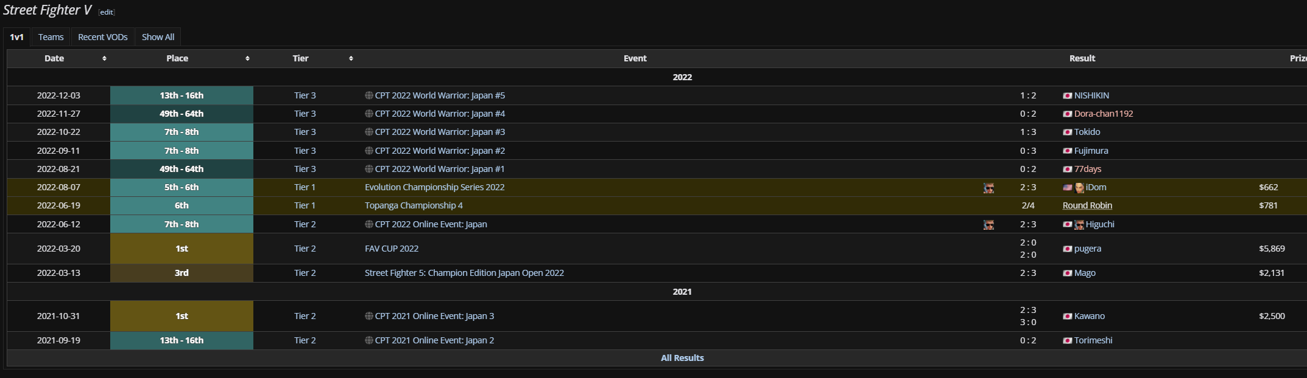Open the Recent VODs tab
Screen dimensions: 1307x378
click(x=102, y=37)
